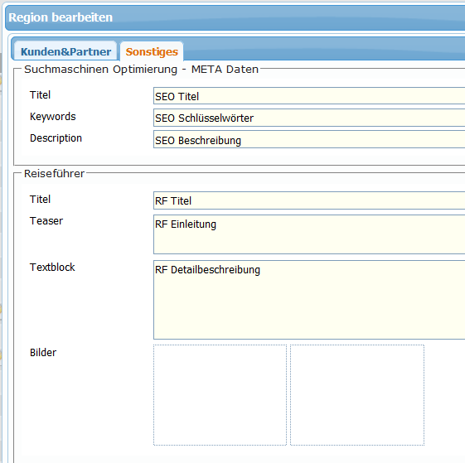Select the second empty Bilder image slot
Image resolution: width=465 pixels, height=463 pixels.
[x=357, y=395]
